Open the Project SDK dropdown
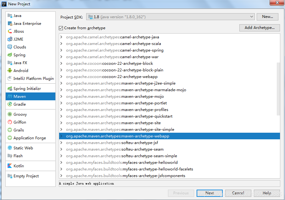The height and width of the screenshot is (200, 285). pyautogui.click(x=170, y=17)
